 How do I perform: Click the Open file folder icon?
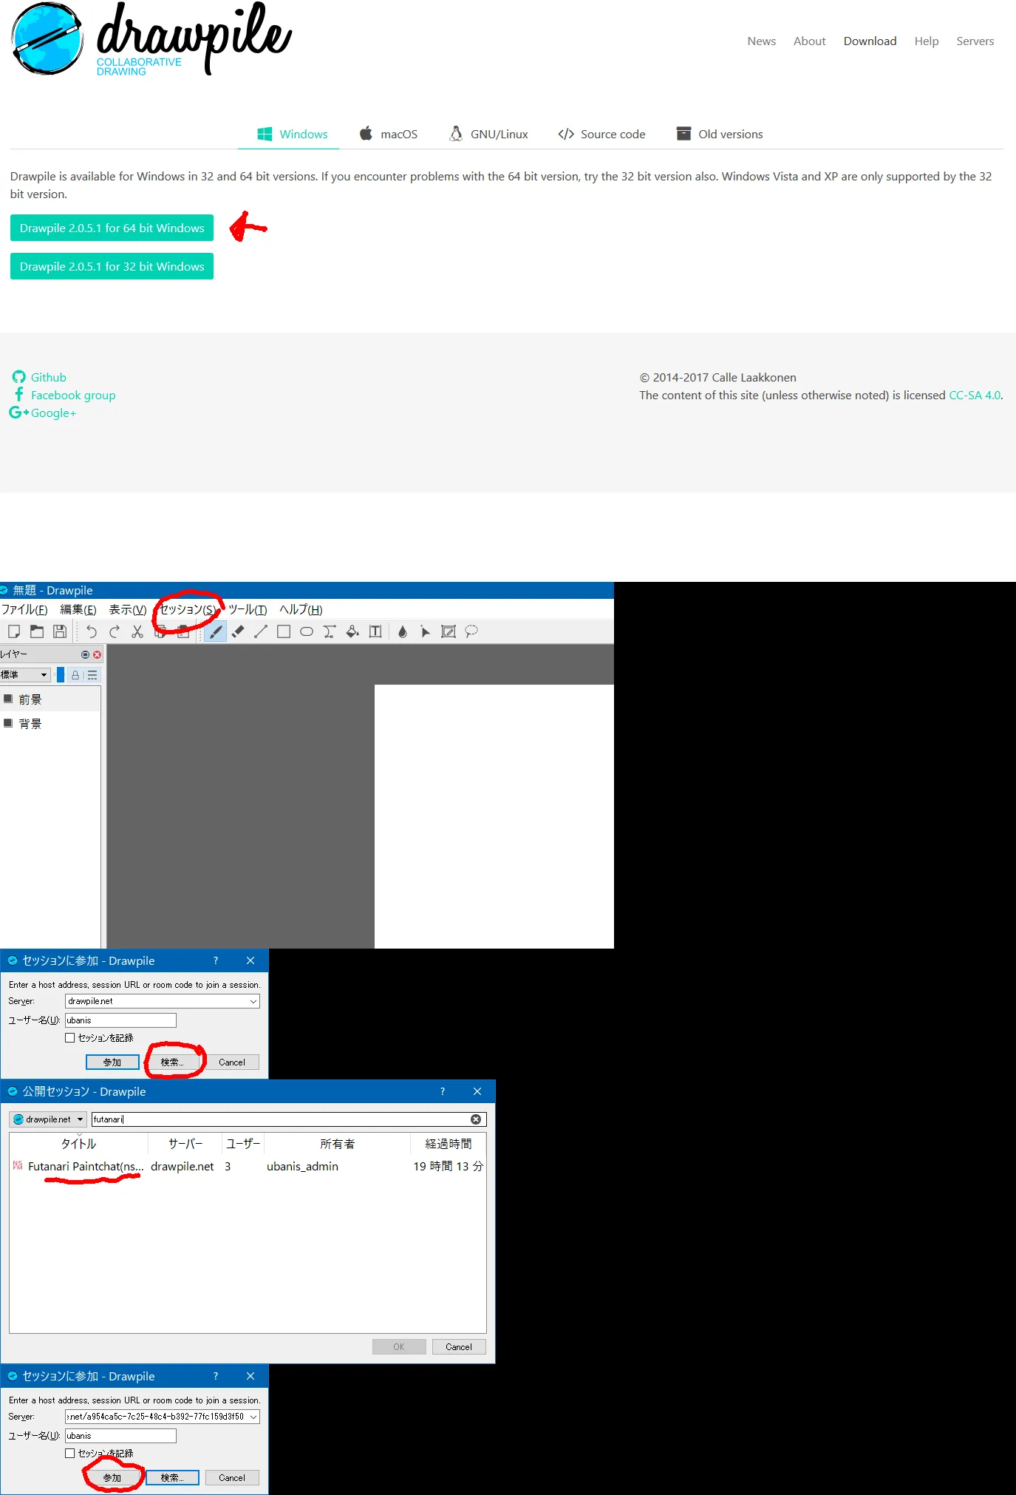point(37,631)
